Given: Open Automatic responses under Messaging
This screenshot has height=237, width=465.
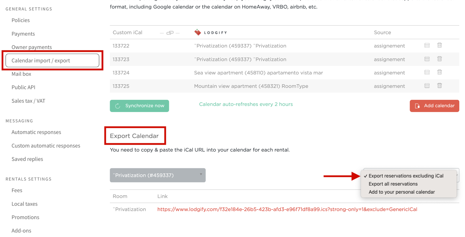Looking at the screenshot, I should [x=36, y=132].
